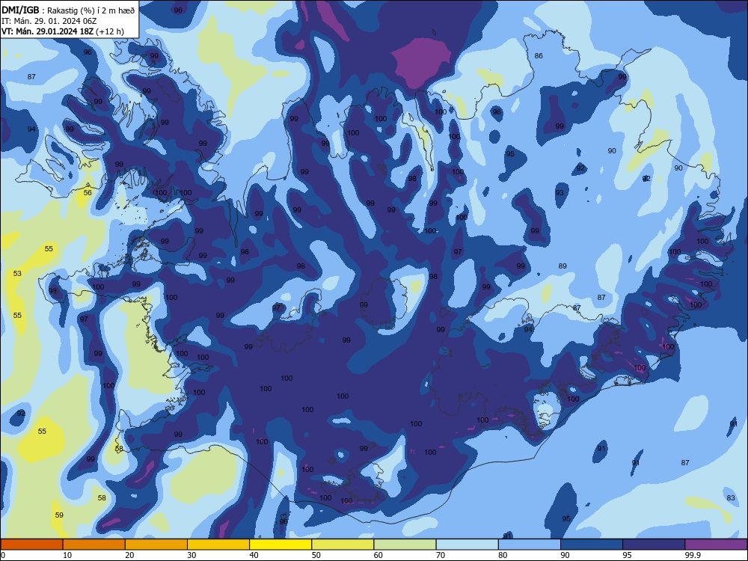Click the humidity value "59" on the map

(x=59, y=515)
